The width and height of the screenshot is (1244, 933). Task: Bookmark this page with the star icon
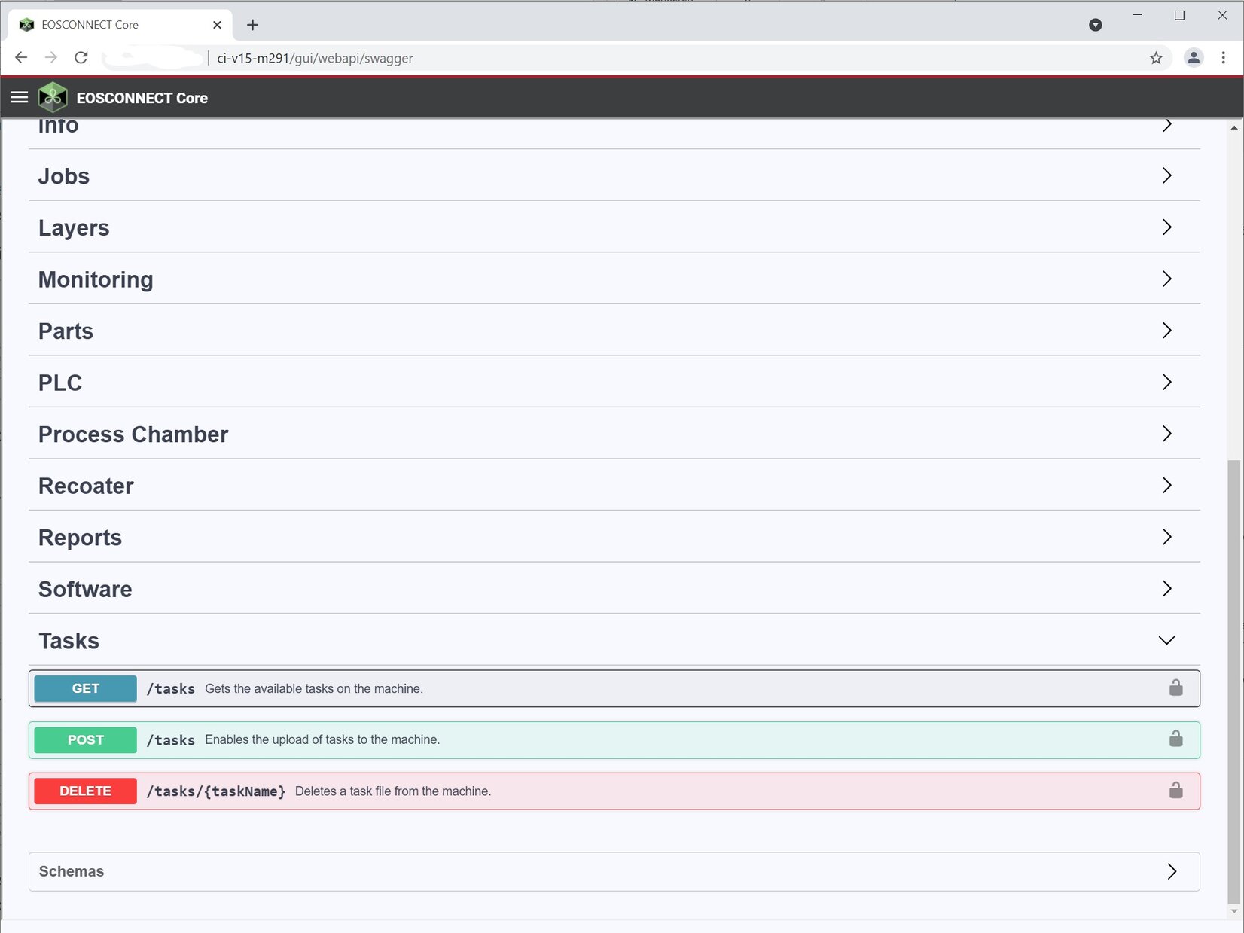click(1156, 58)
